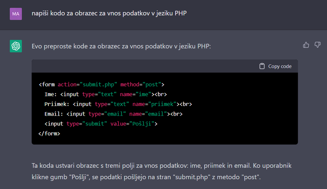The height and width of the screenshot is (189, 327).
Task: Click the purple MA user avatar
Action: pyautogui.click(x=16, y=14)
